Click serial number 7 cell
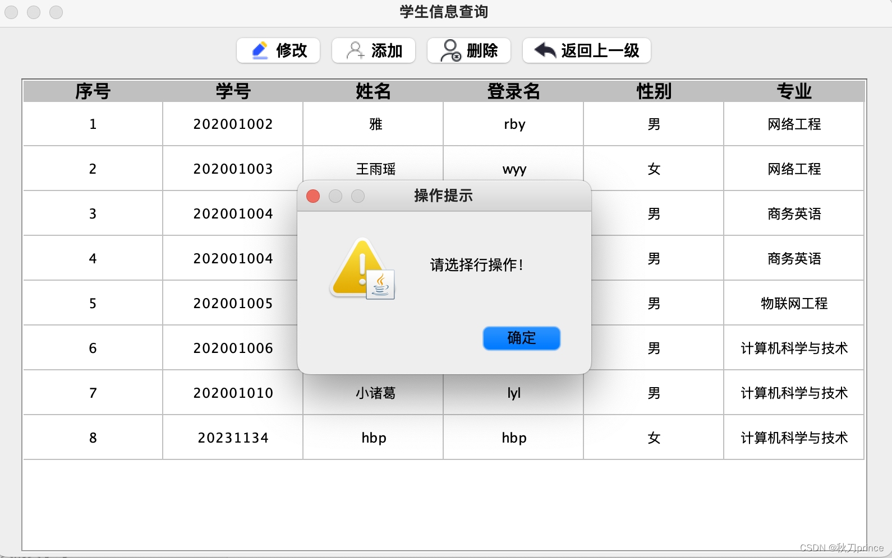The width and height of the screenshot is (892, 558). [93, 393]
